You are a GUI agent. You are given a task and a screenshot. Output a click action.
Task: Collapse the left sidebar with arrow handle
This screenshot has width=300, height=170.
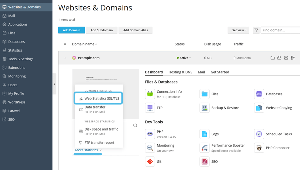(54, 84)
